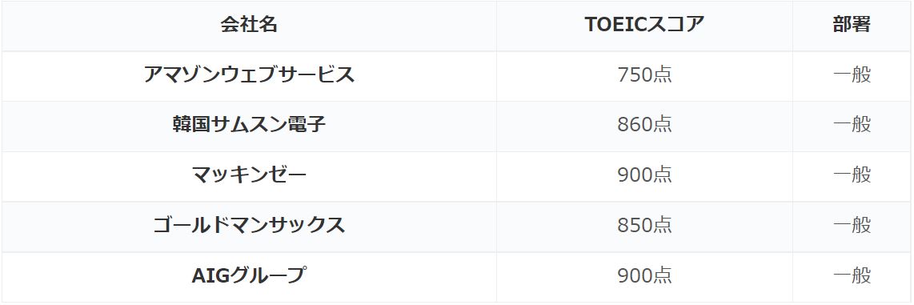Click the 850点 score cell
The height and width of the screenshot is (305, 914).
(x=644, y=227)
